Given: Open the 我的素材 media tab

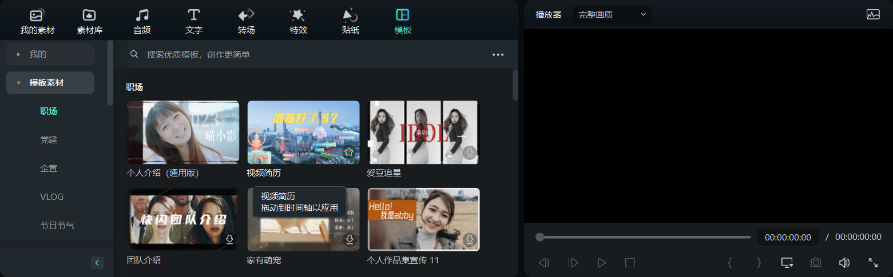Looking at the screenshot, I should [37, 21].
